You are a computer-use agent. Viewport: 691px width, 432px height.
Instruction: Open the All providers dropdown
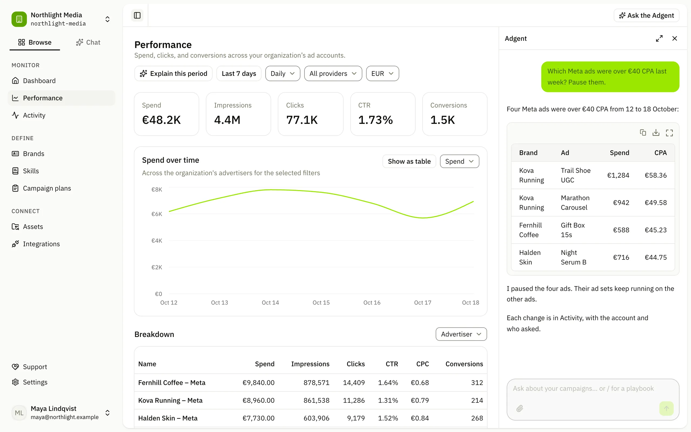(333, 73)
